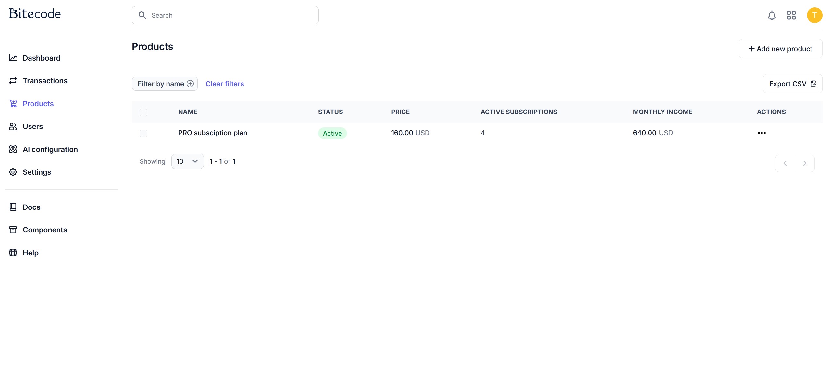The height and width of the screenshot is (390, 830).
Task: Click the Add new product button
Action: click(780, 49)
